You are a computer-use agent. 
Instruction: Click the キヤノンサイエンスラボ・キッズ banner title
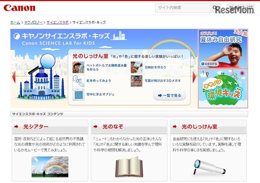click(x=66, y=36)
